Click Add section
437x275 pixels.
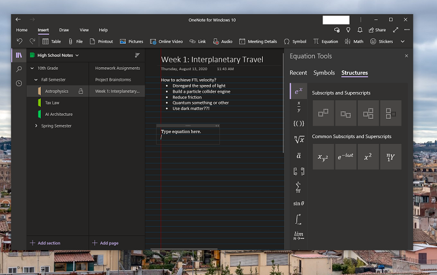45,243
